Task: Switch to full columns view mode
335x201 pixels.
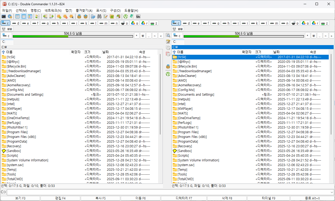Action: pyautogui.click(x=24, y=16)
